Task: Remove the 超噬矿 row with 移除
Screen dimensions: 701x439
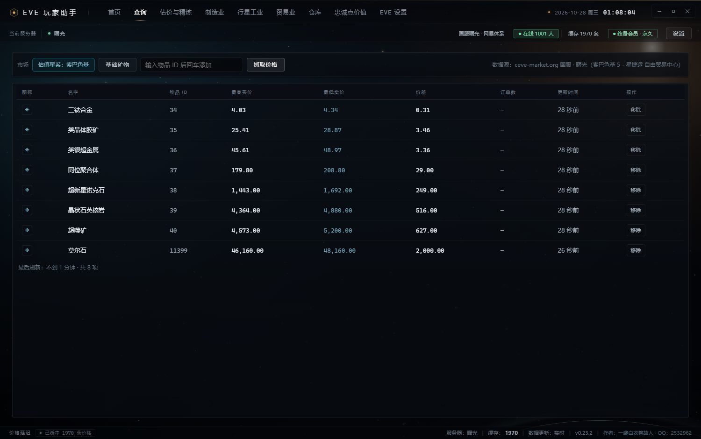Action: 636,230
